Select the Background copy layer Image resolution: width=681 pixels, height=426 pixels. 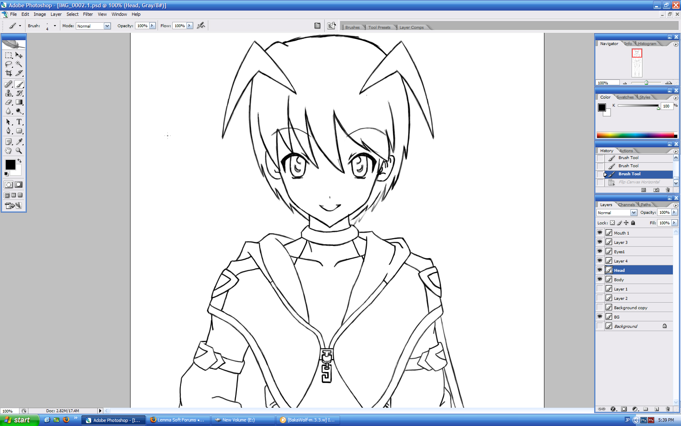(x=630, y=308)
